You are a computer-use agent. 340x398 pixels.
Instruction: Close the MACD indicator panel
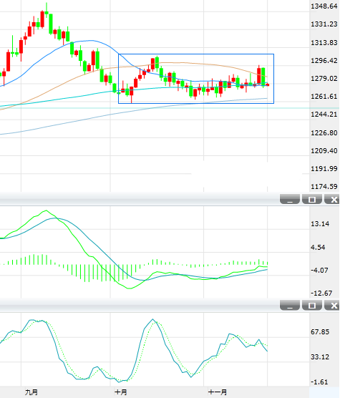pyautogui.click(x=333, y=199)
